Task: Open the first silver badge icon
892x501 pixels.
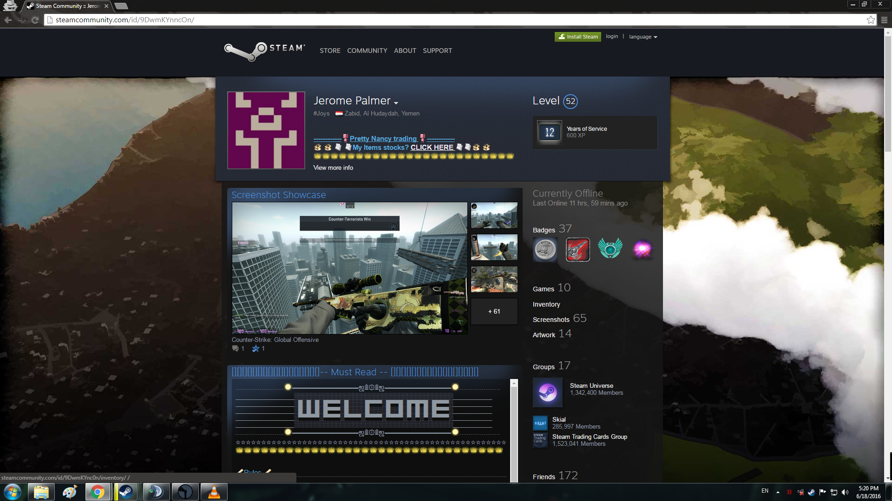Action: pos(545,250)
